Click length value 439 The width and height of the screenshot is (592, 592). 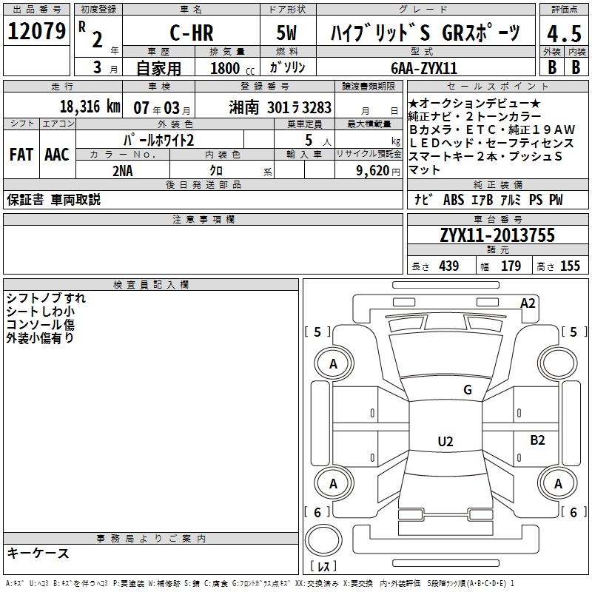click(x=449, y=266)
